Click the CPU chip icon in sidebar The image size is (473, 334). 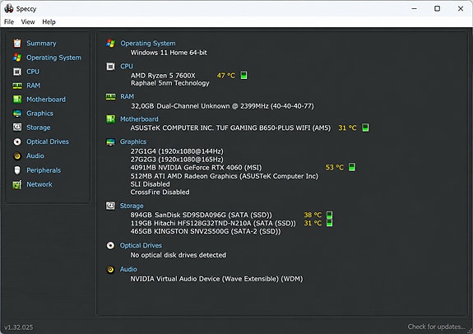pyautogui.click(x=17, y=72)
